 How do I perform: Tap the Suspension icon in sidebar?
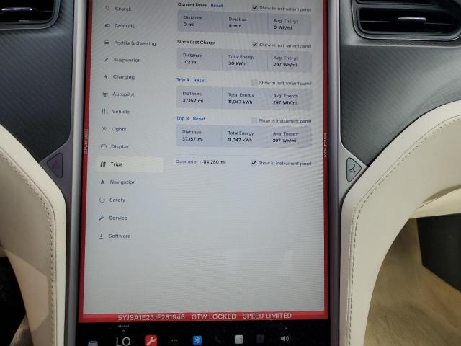106,60
